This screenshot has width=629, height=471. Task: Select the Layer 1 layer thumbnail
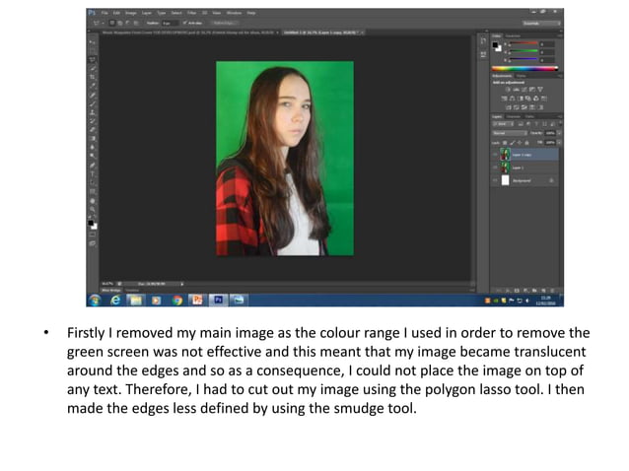tap(505, 168)
